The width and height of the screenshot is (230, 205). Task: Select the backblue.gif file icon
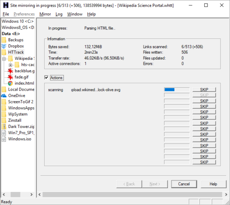(10, 71)
